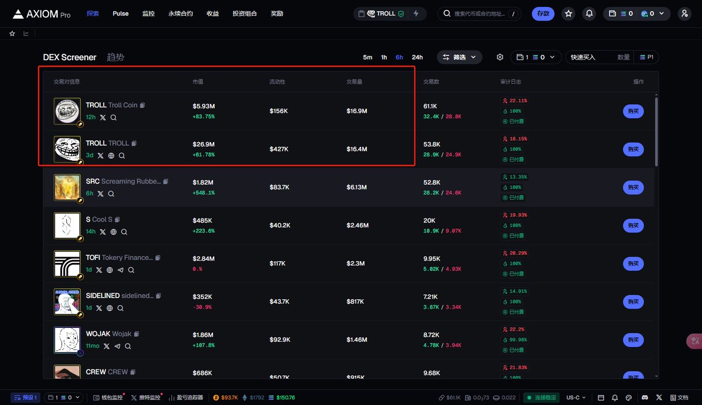Open 钱包监控 wallet monitor
Viewport: 702px width, 405px height.
pos(109,397)
